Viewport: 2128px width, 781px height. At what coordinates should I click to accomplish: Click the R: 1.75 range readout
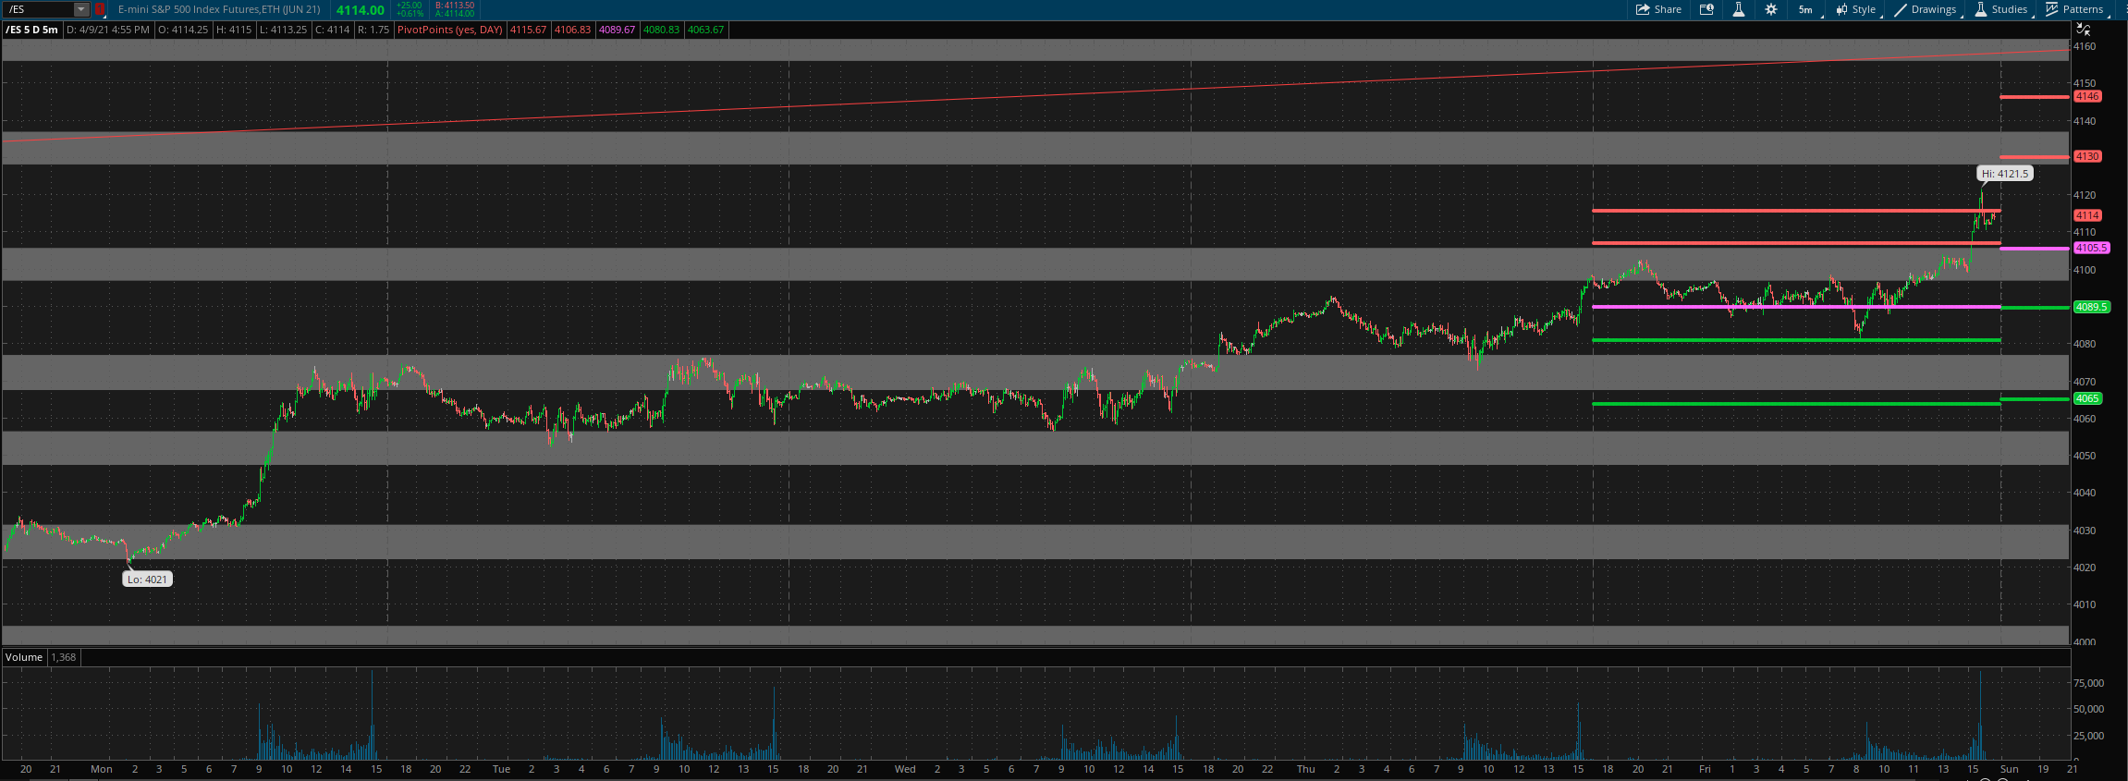[x=373, y=30]
